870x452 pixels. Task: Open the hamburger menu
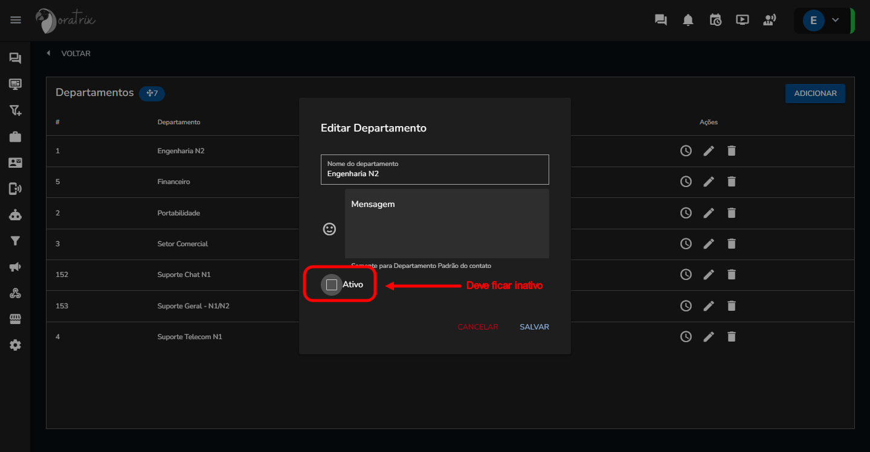(16, 20)
